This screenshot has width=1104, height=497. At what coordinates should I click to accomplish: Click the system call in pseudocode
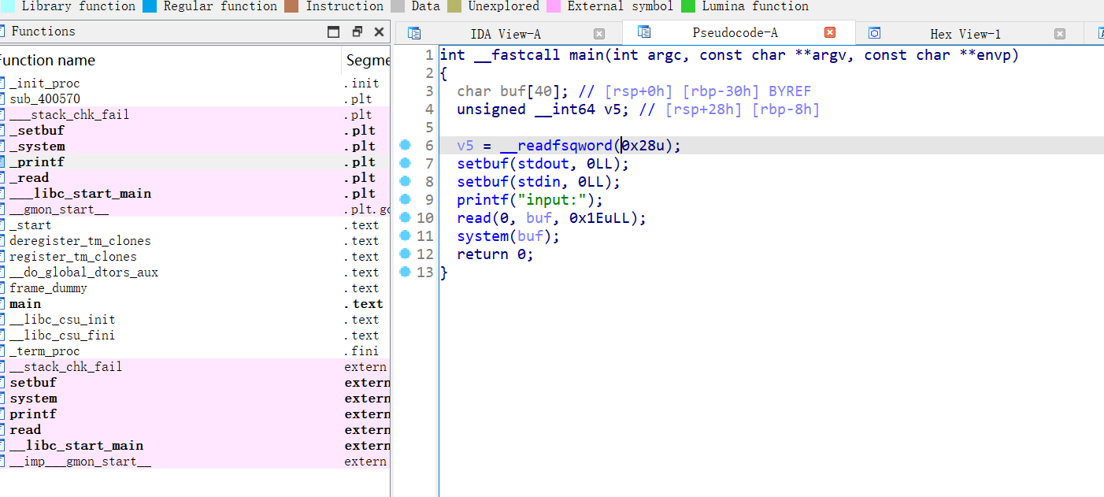click(483, 236)
